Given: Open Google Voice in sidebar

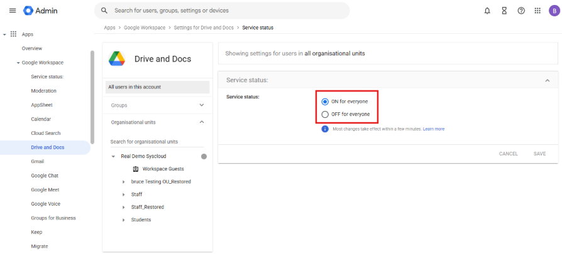Looking at the screenshot, I should (x=46, y=204).
